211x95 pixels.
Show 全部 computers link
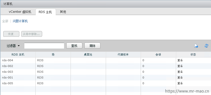5,21
